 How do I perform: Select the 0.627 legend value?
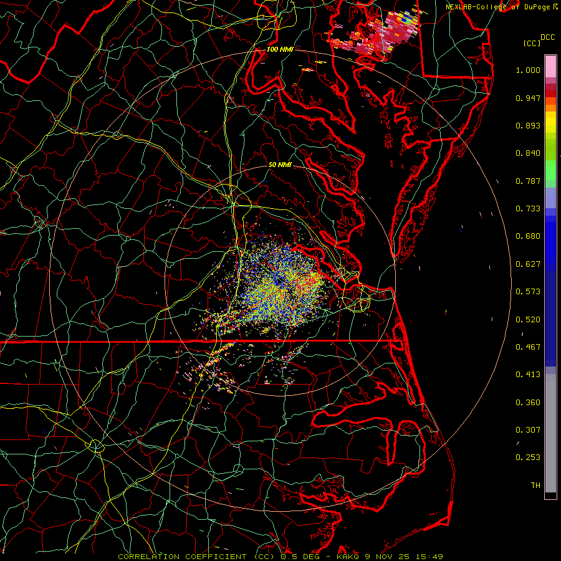528,264
